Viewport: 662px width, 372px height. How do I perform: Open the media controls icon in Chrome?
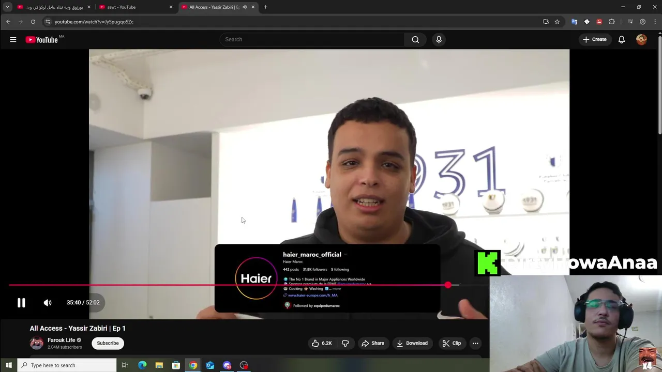pos(630,22)
